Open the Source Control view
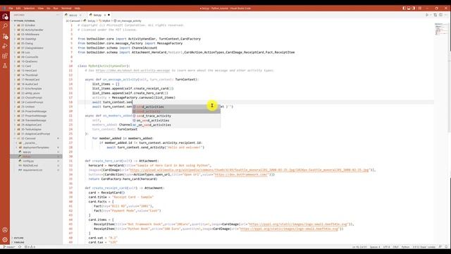Screen dimensions: 451x254 click(5, 36)
